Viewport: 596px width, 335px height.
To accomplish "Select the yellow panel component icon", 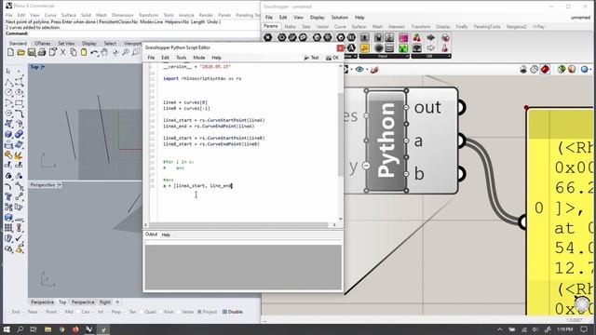I will click(x=364, y=47).
